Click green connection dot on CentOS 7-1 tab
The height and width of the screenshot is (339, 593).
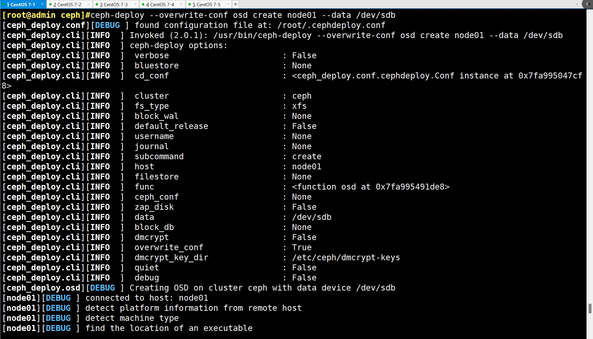click(4, 4)
